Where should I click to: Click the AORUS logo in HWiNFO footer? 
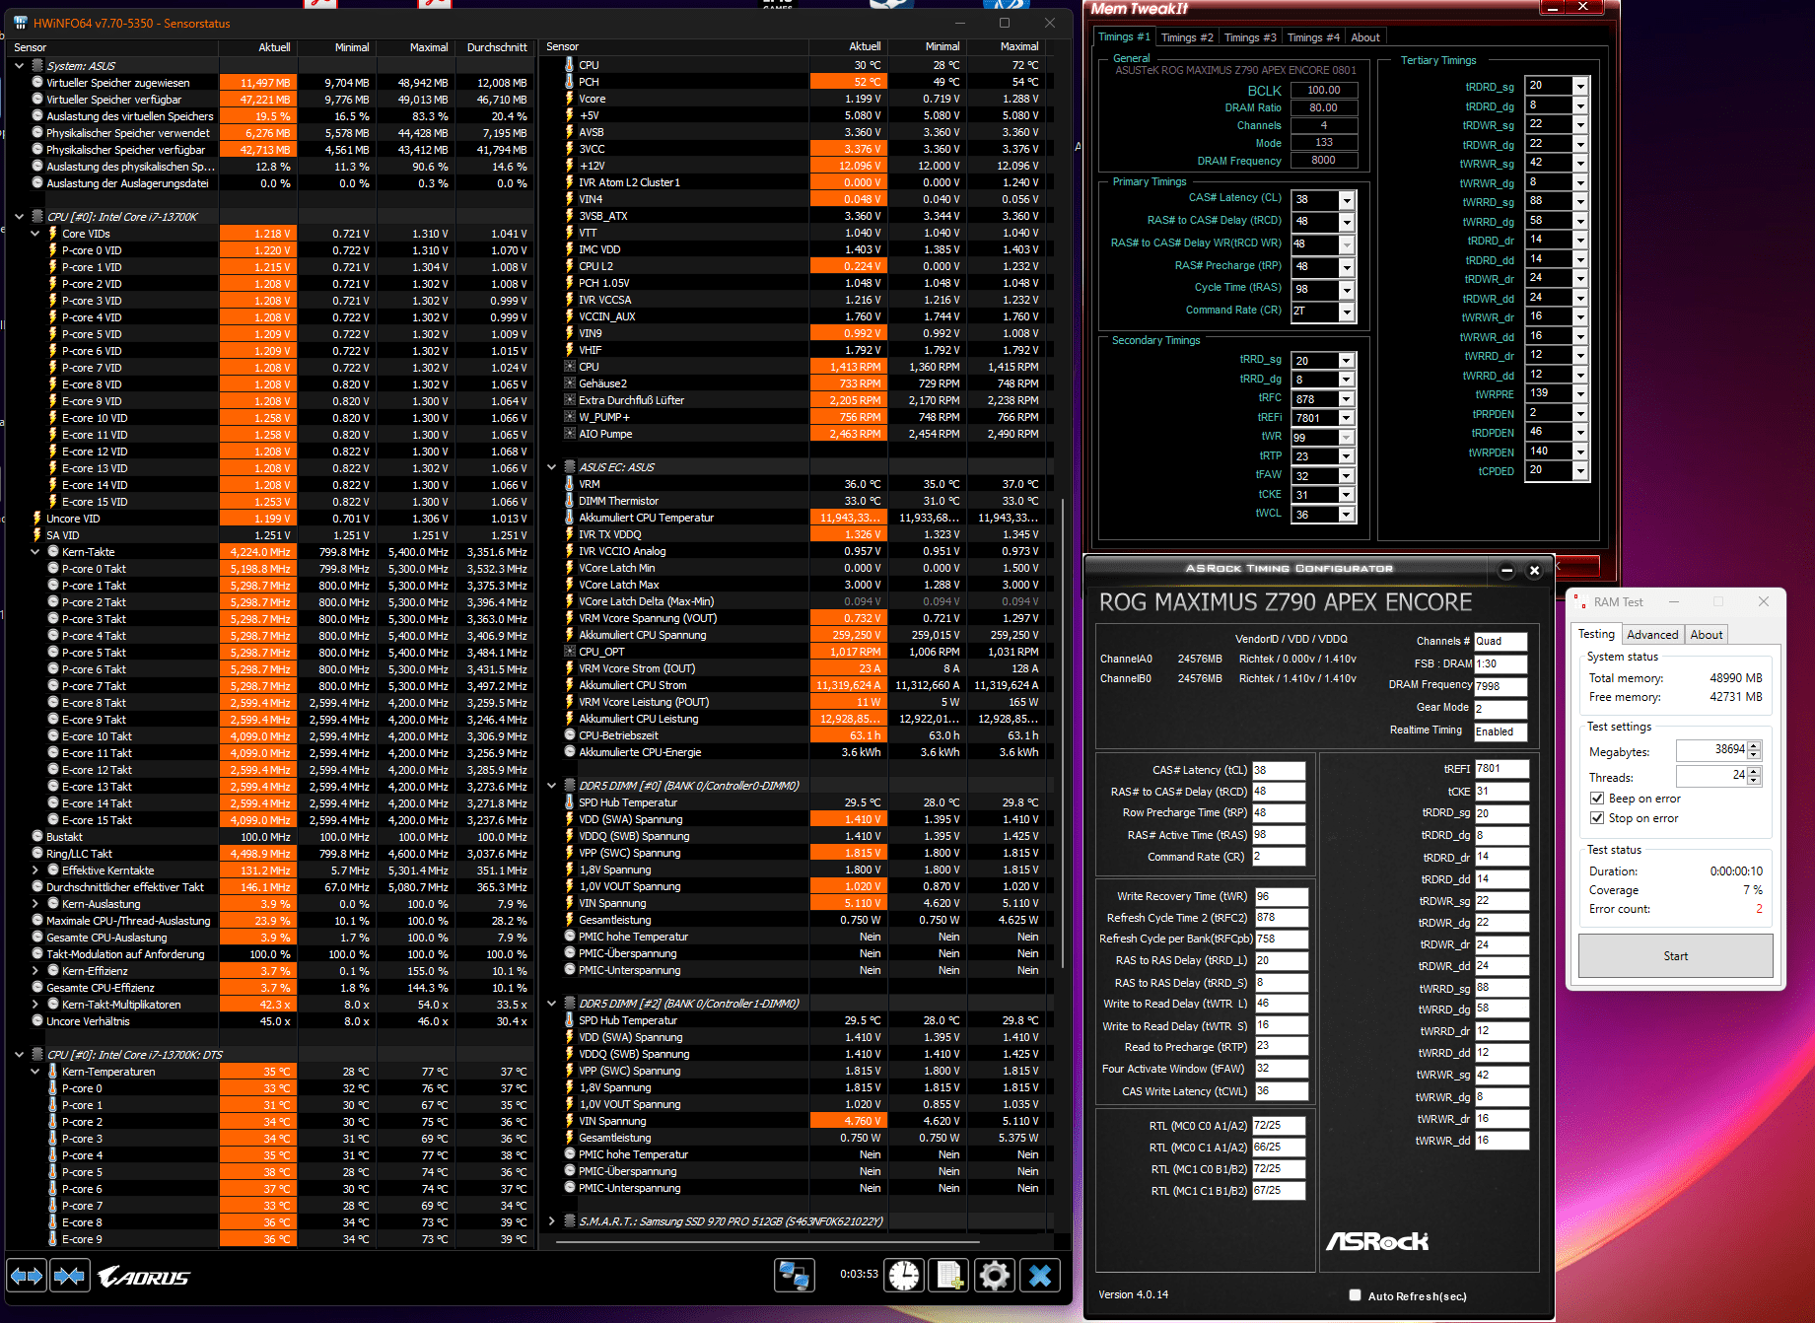point(144,1277)
